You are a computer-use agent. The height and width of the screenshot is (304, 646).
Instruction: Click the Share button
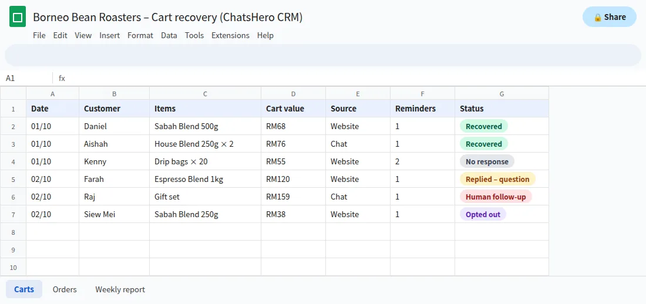[x=610, y=17]
